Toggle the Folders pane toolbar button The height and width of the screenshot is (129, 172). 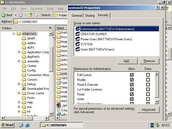[60, 15]
